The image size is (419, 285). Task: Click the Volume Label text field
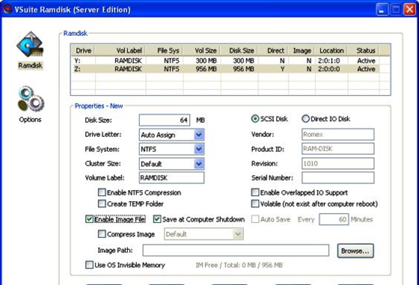coord(172,178)
